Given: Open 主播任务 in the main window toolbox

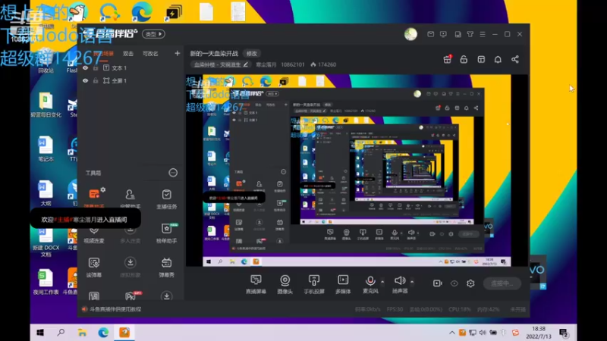Looking at the screenshot, I should click(x=166, y=199).
